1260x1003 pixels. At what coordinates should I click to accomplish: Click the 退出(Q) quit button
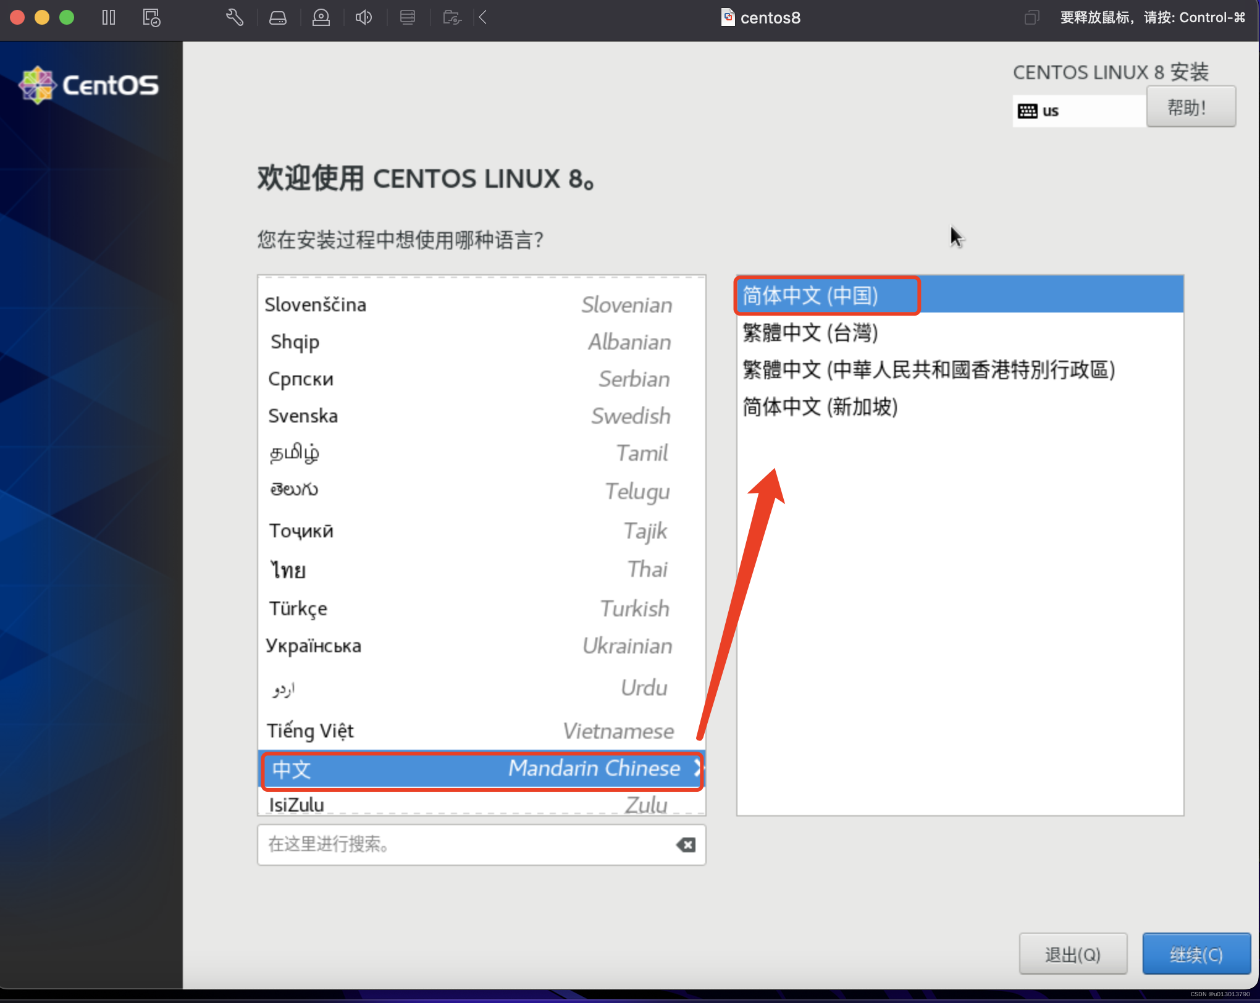coord(1073,954)
